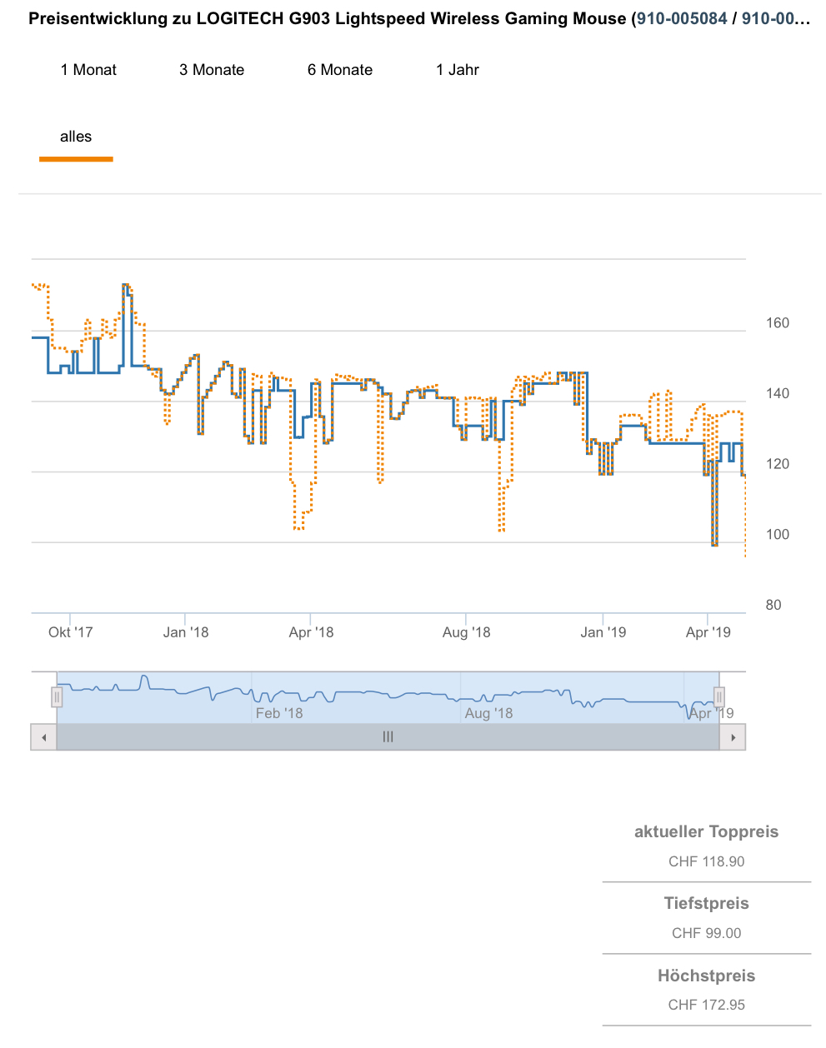Click the active "alles" tab
826x1048 pixels.
pyautogui.click(x=76, y=137)
